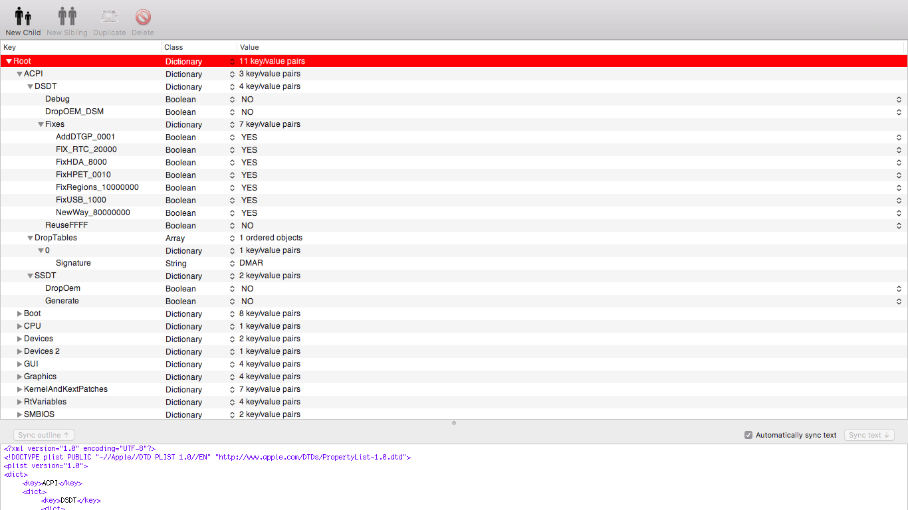This screenshot has width=908, height=510.
Task: Click the <plist version="1.0"> XML line
Action: tap(46, 466)
